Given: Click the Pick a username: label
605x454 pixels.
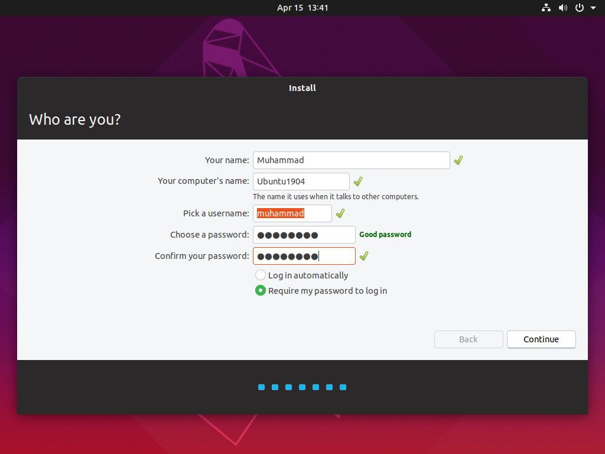Looking at the screenshot, I should (216, 213).
